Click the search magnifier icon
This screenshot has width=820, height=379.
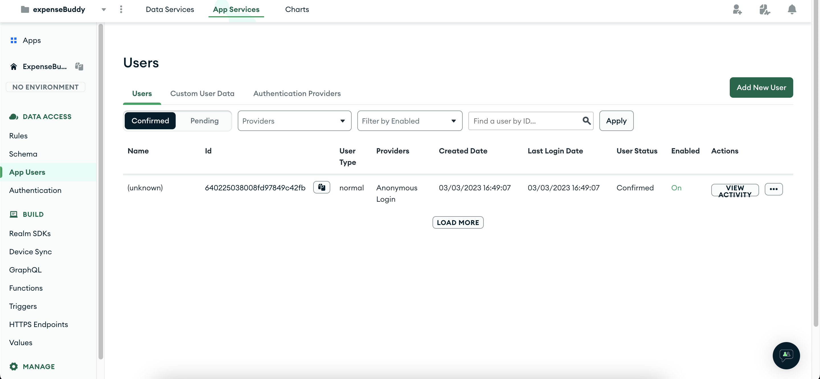point(586,121)
